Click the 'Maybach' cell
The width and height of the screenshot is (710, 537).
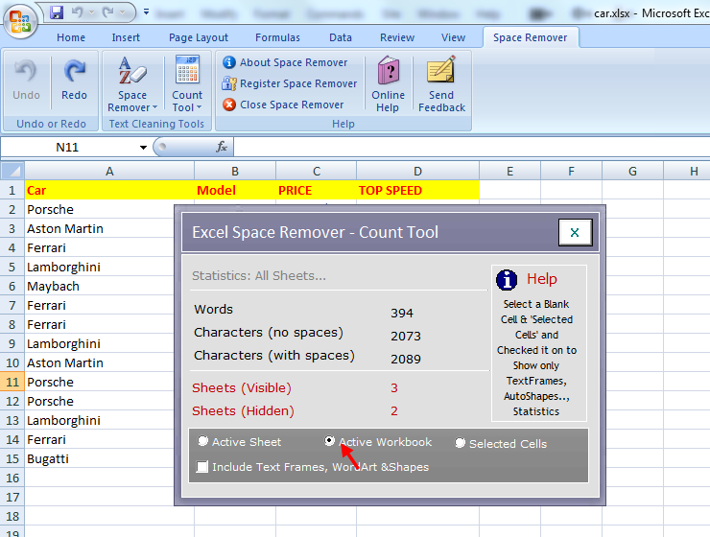(x=100, y=287)
